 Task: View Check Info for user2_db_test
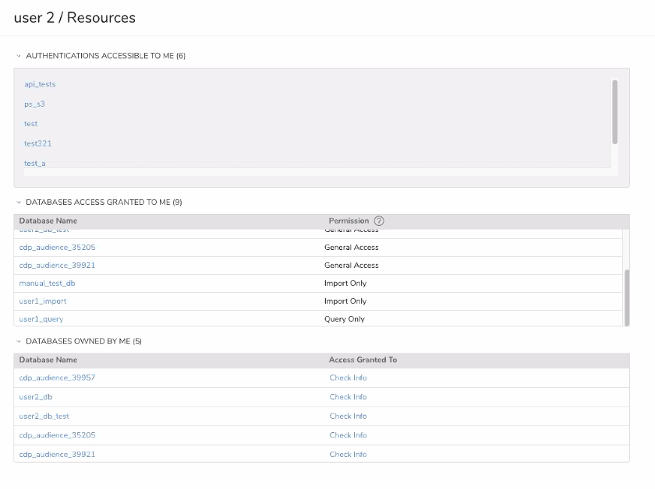348,416
